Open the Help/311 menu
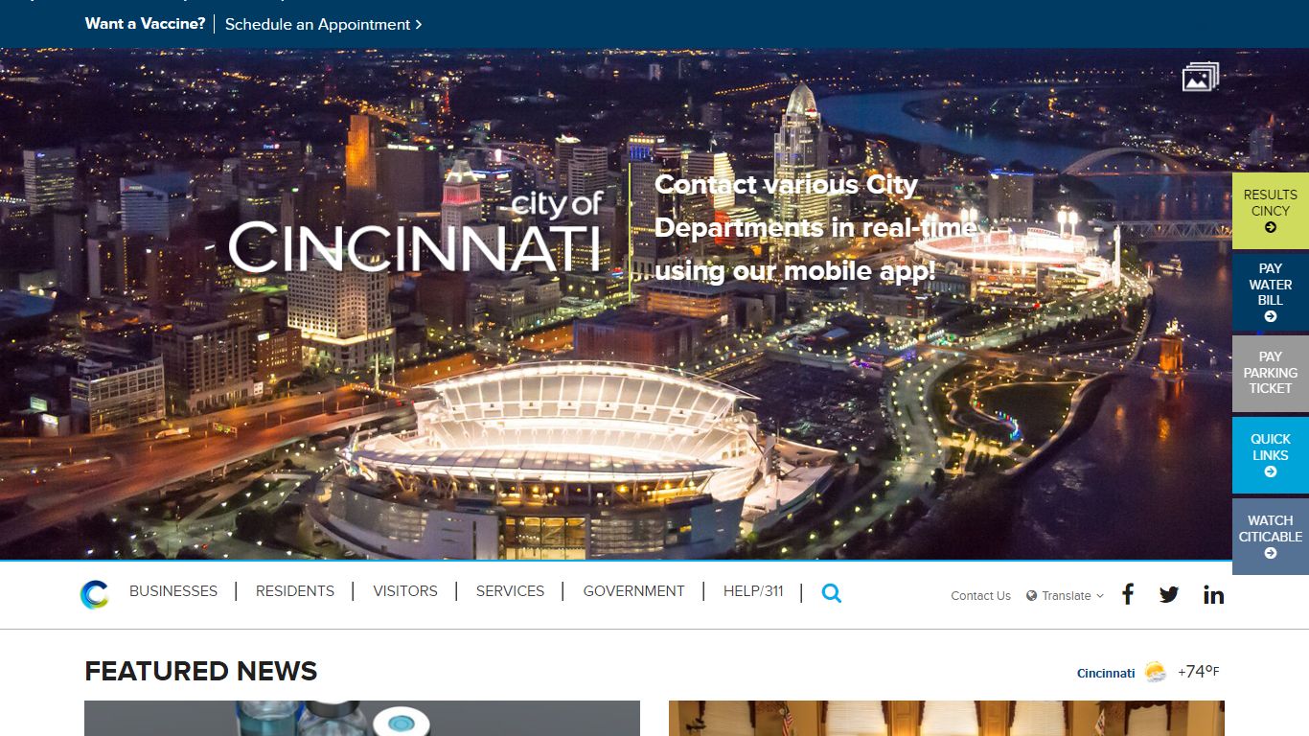The image size is (1309, 736). pyautogui.click(x=753, y=591)
